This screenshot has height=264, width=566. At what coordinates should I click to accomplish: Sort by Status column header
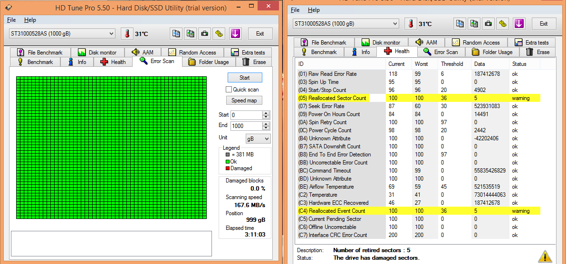pyautogui.click(x=524, y=64)
